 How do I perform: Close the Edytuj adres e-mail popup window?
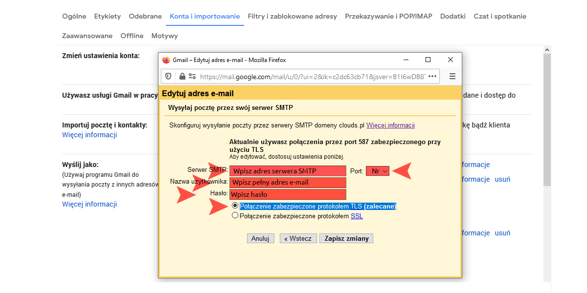click(x=451, y=60)
